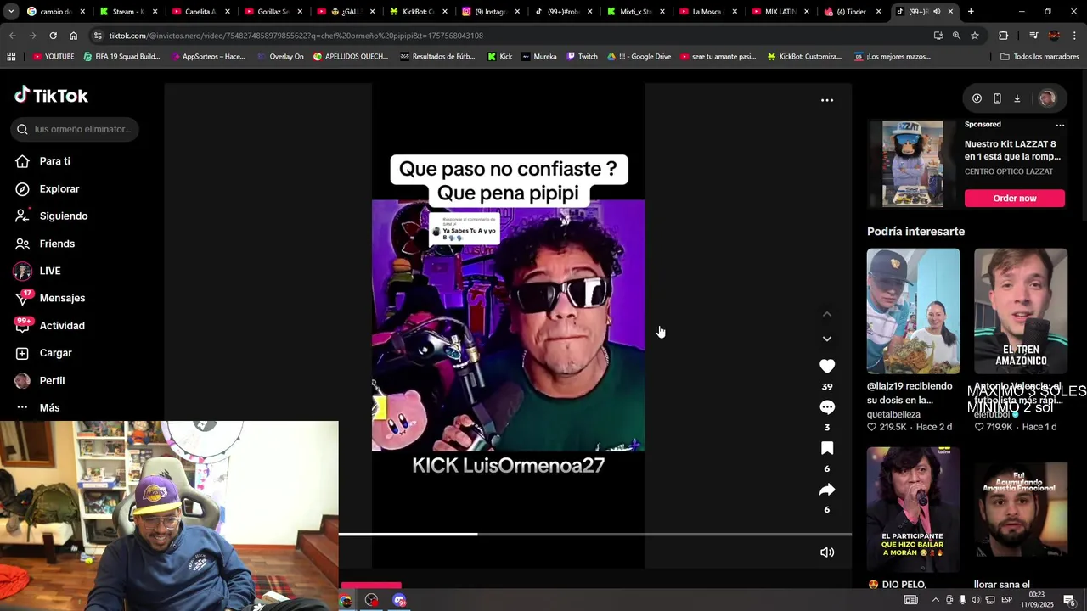
Task: Open the @liajz19 recommended video thumbnail
Action: (913, 311)
